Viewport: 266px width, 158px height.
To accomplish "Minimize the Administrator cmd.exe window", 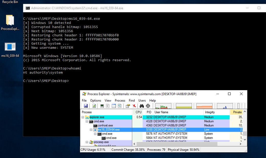I will [247, 8].
